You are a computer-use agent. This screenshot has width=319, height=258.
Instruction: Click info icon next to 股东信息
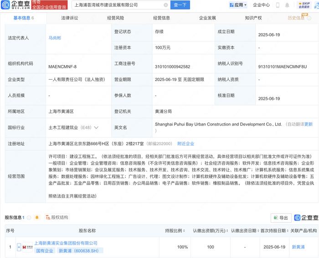tap(29, 218)
